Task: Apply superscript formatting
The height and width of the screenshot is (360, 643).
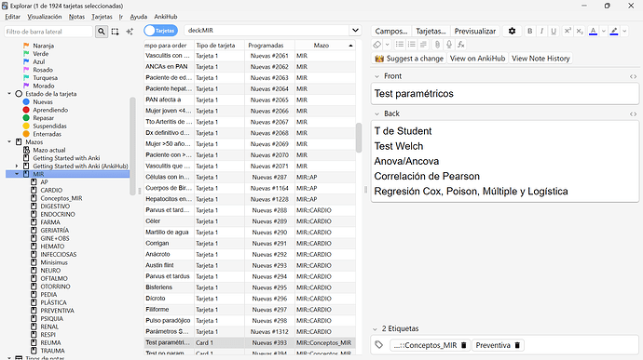Action: pos(568,31)
